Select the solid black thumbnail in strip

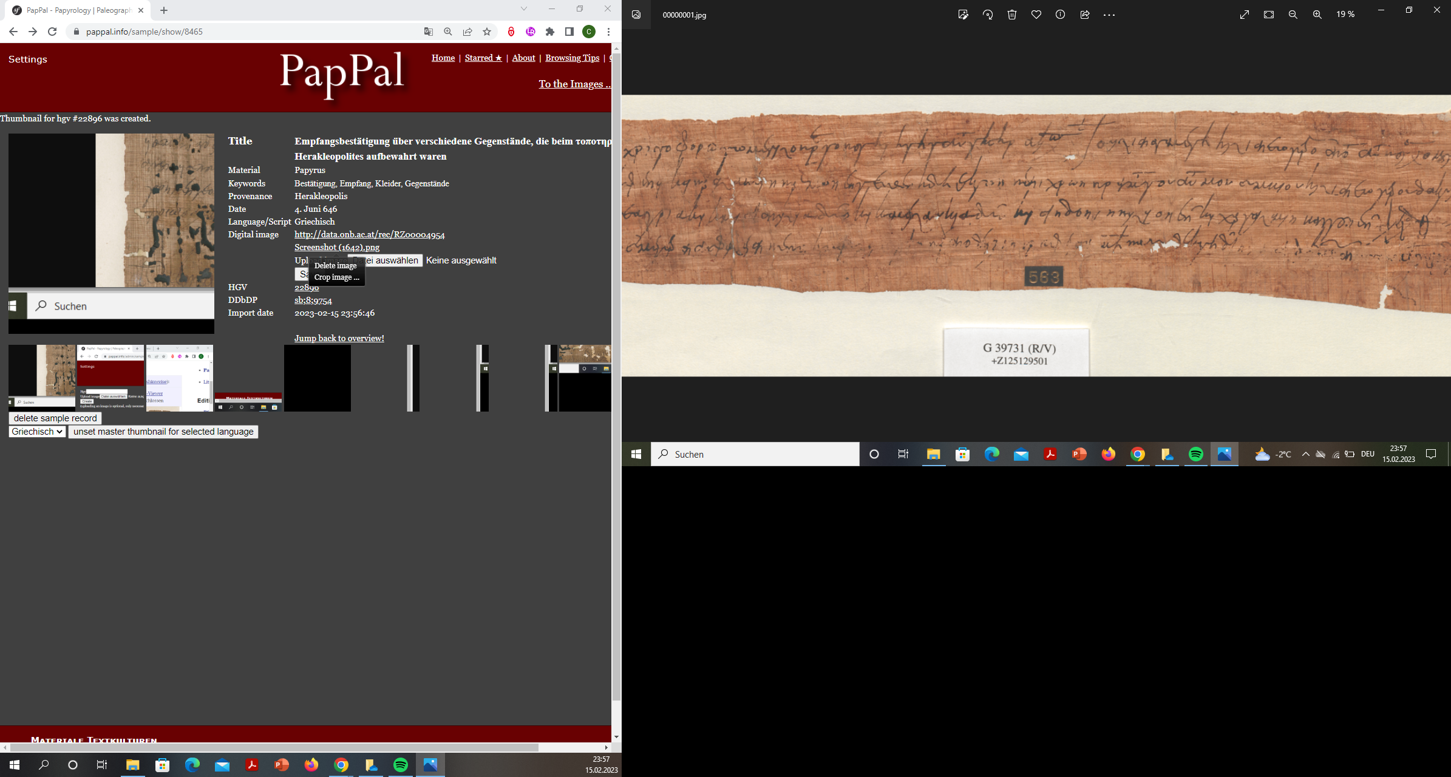point(318,378)
